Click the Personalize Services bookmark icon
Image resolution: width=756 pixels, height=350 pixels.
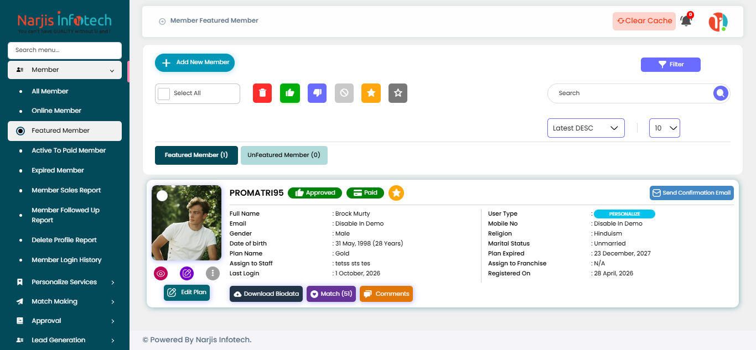[20, 282]
